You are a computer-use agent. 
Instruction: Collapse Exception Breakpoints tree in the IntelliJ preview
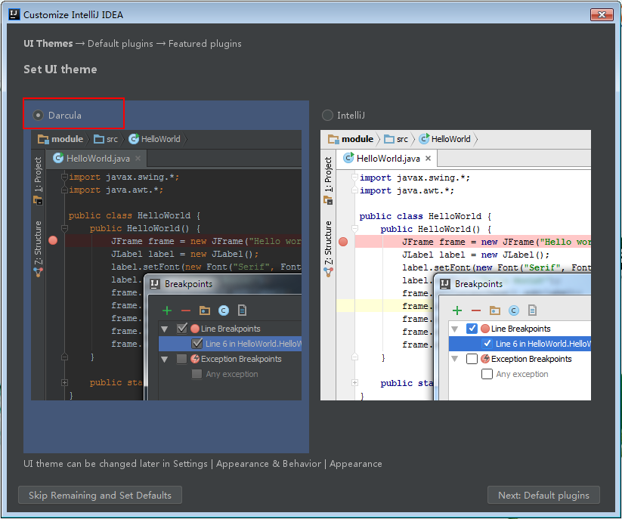(455, 359)
